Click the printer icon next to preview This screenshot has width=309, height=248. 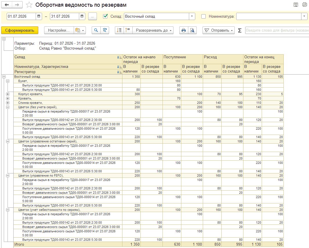(x=184, y=30)
